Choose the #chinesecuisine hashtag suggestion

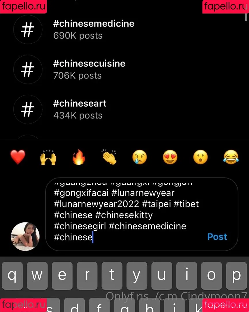pos(89,69)
